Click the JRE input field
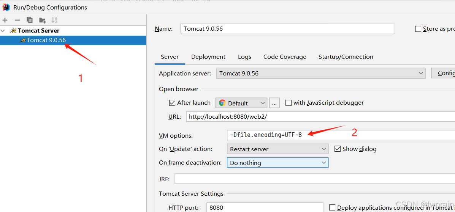This screenshot has width=455, height=212. 315,179
